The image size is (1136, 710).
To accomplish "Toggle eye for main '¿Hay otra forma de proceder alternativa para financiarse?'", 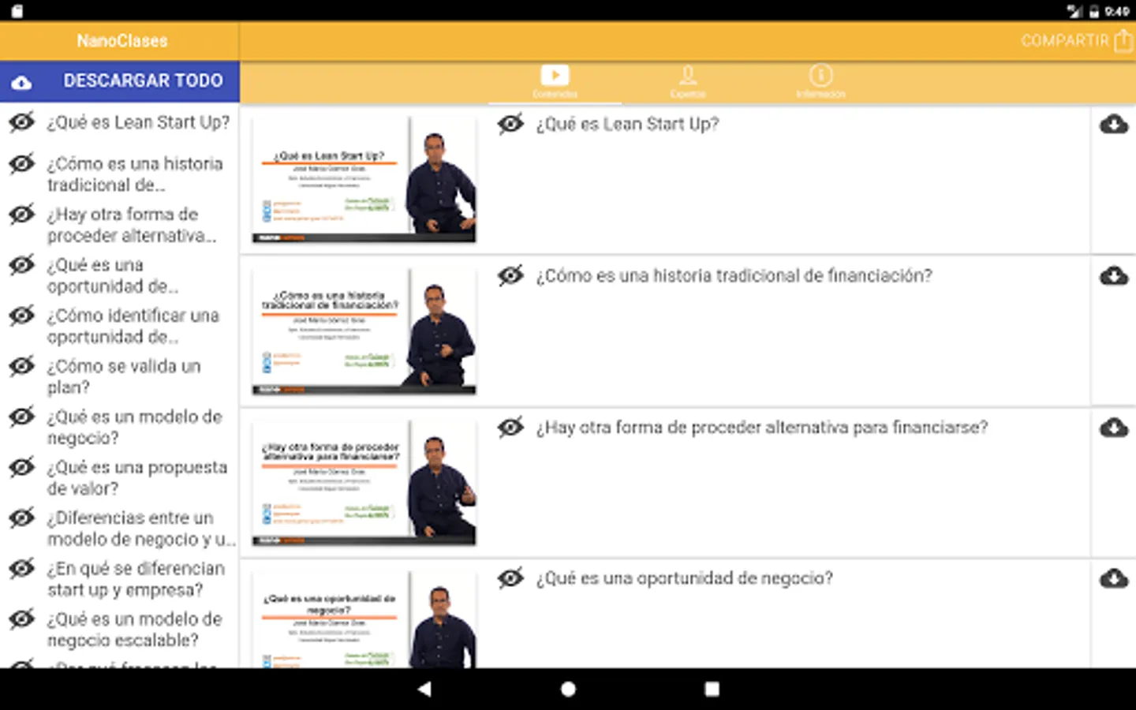I will 510,427.
